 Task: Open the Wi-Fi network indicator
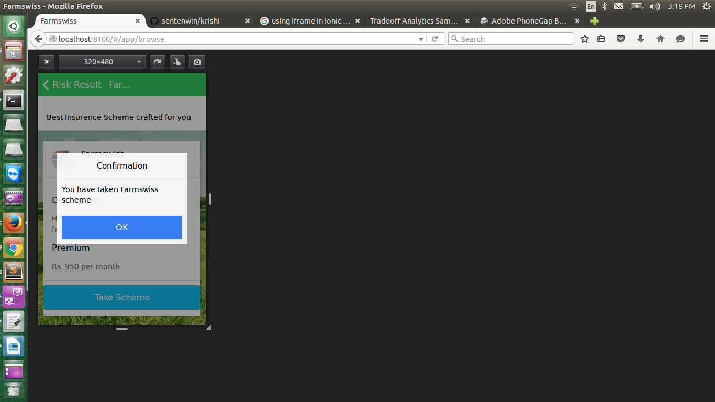click(x=574, y=6)
